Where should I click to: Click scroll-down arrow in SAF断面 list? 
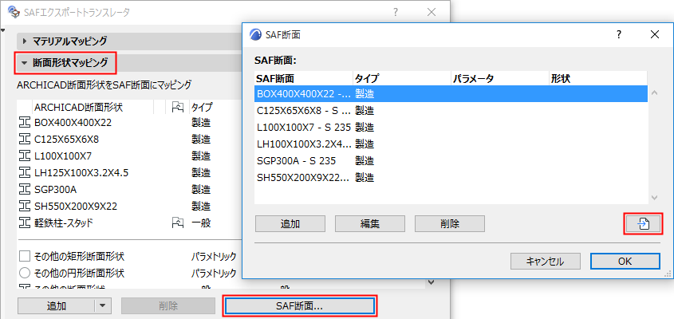pyautogui.click(x=655, y=198)
